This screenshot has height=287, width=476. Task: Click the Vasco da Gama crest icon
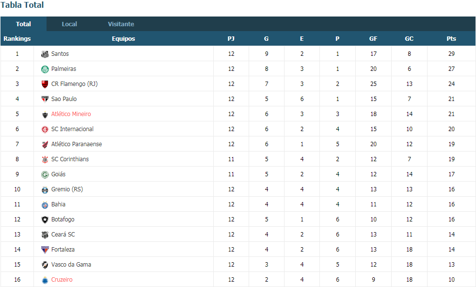pos(45,265)
